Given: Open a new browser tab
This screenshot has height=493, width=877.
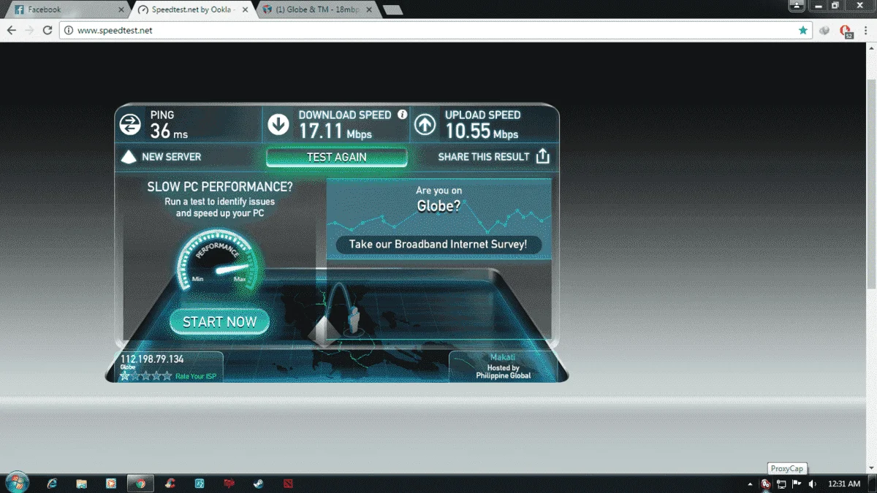Looking at the screenshot, I should tap(392, 10).
